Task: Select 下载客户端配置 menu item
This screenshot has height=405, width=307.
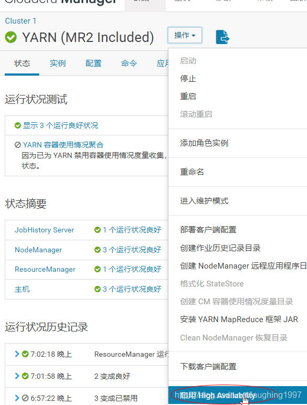Action: click(x=208, y=367)
